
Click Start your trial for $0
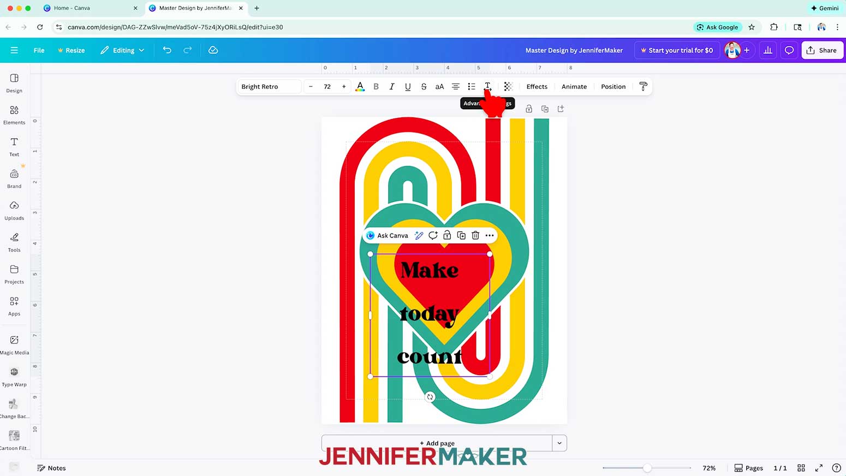(677, 50)
